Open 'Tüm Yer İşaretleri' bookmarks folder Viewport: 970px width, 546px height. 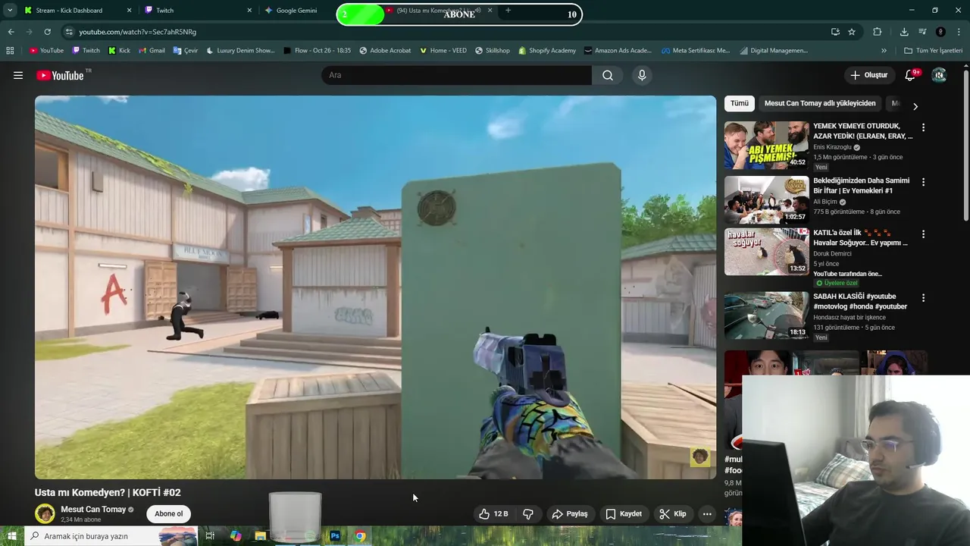pos(933,51)
